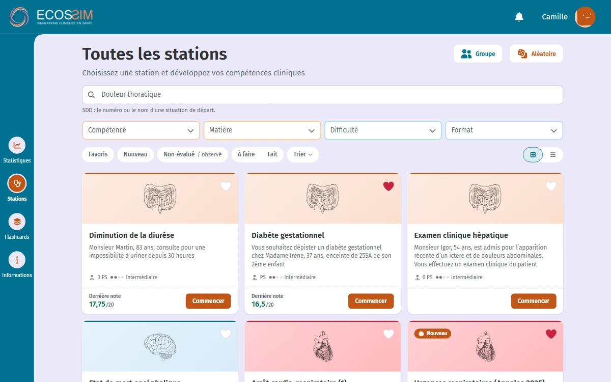611x382 pixels.
Task: Select the Stations stethoscope icon
Action: pos(17,183)
